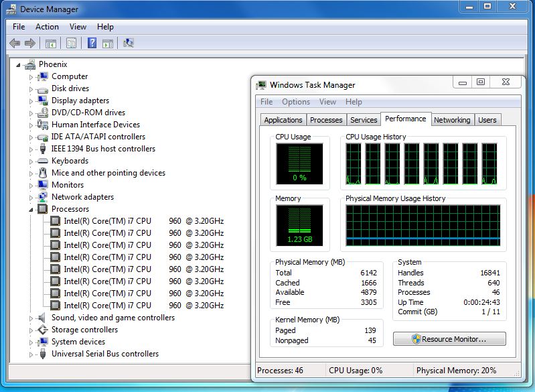Expand the IDE ATA/ATAPI controllers node arrow
535x392 pixels.
tap(31, 137)
